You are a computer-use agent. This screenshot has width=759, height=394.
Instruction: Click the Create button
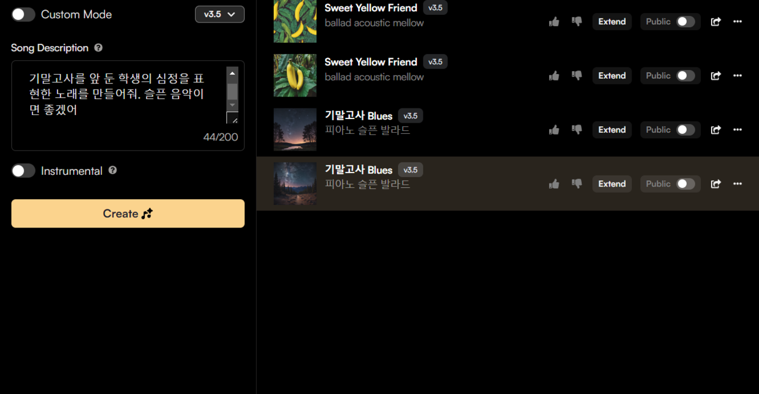click(x=128, y=213)
